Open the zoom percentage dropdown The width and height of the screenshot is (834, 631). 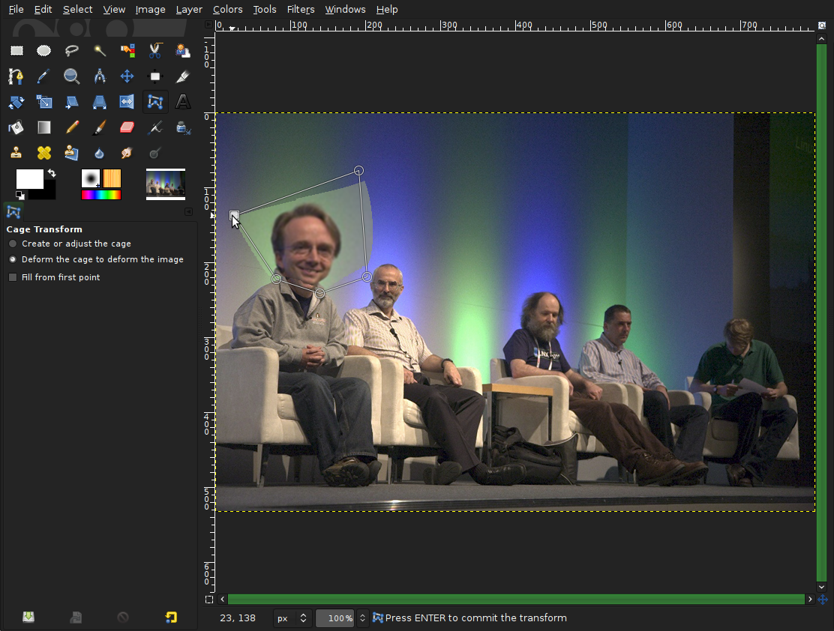coord(362,618)
